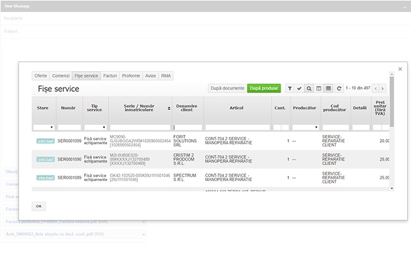
Task: Click the price 20,00 cell
Action: click(x=384, y=141)
